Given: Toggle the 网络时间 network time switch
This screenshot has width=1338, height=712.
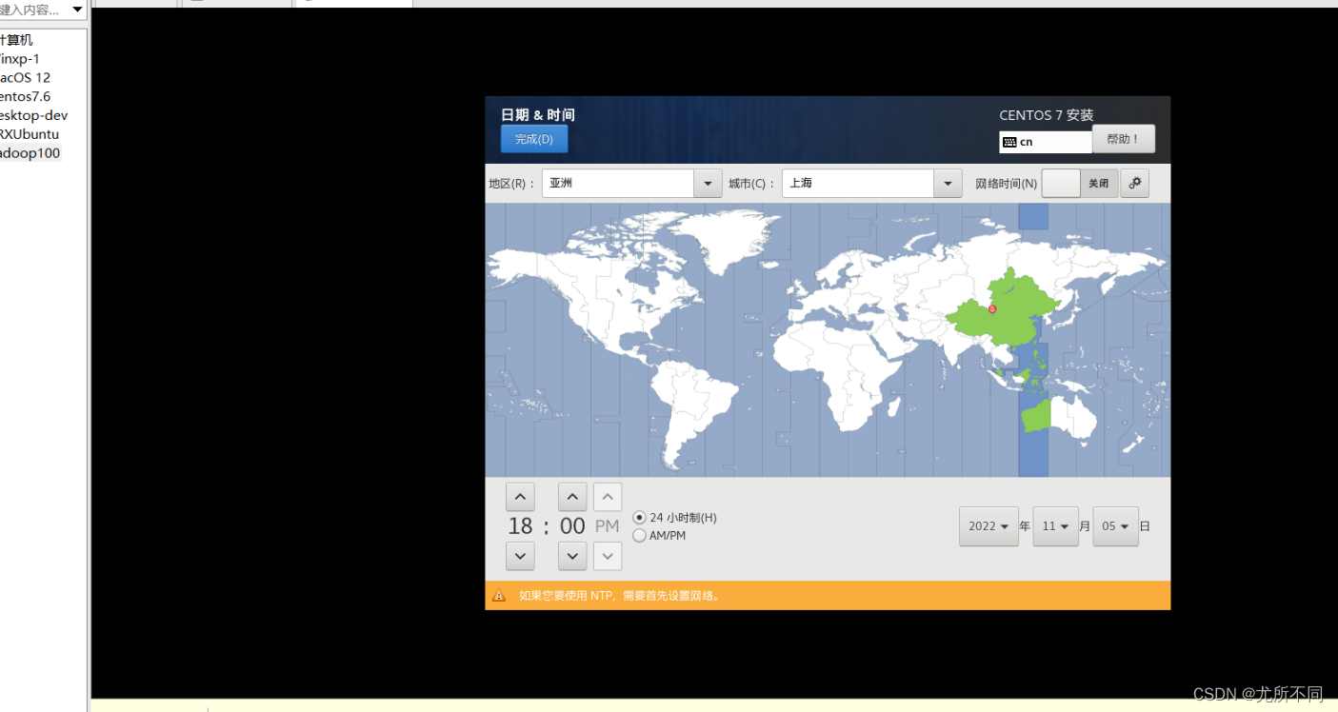Looking at the screenshot, I should (1080, 184).
